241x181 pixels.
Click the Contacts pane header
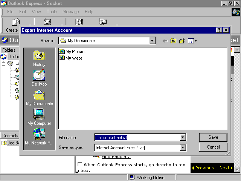[10, 136]
